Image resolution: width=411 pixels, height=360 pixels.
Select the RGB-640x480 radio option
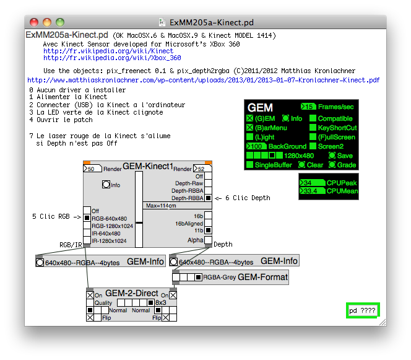pos(87,217)
